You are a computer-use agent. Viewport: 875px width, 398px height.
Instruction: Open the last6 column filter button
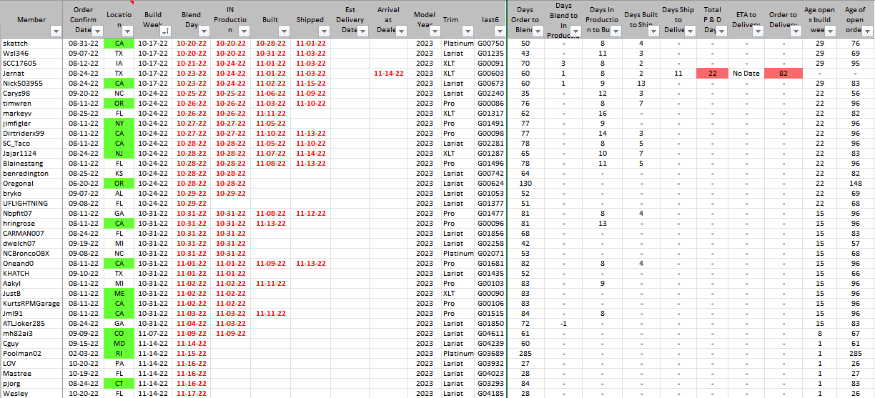(x=500, y=31)
